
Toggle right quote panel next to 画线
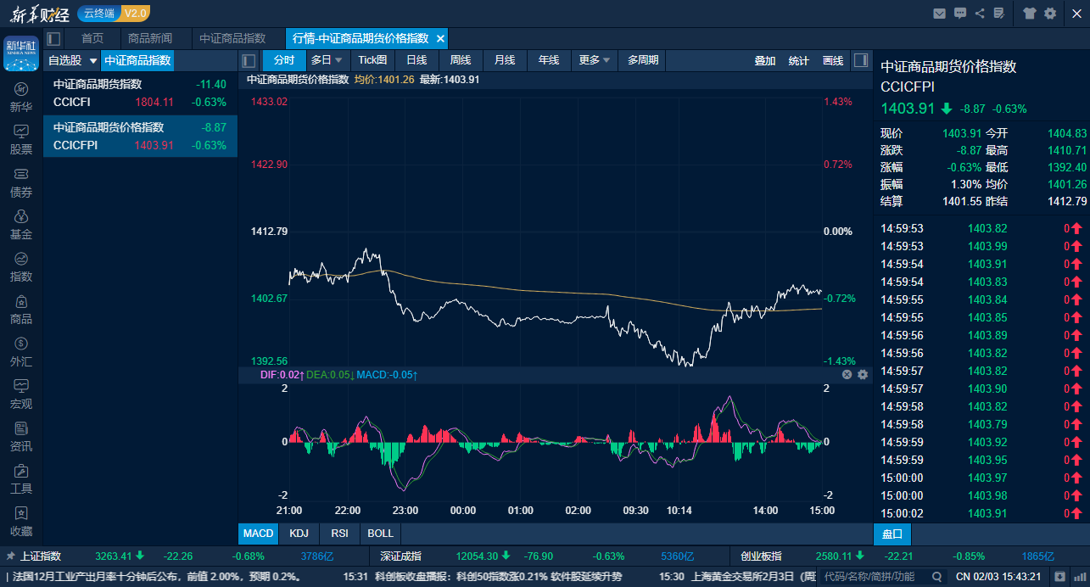click(x=860, y=60)
